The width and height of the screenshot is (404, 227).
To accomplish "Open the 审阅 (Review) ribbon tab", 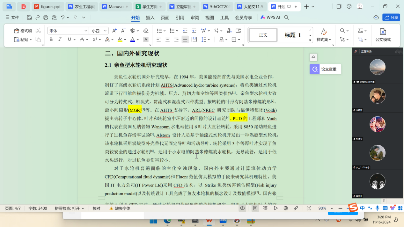I will 195,18.
